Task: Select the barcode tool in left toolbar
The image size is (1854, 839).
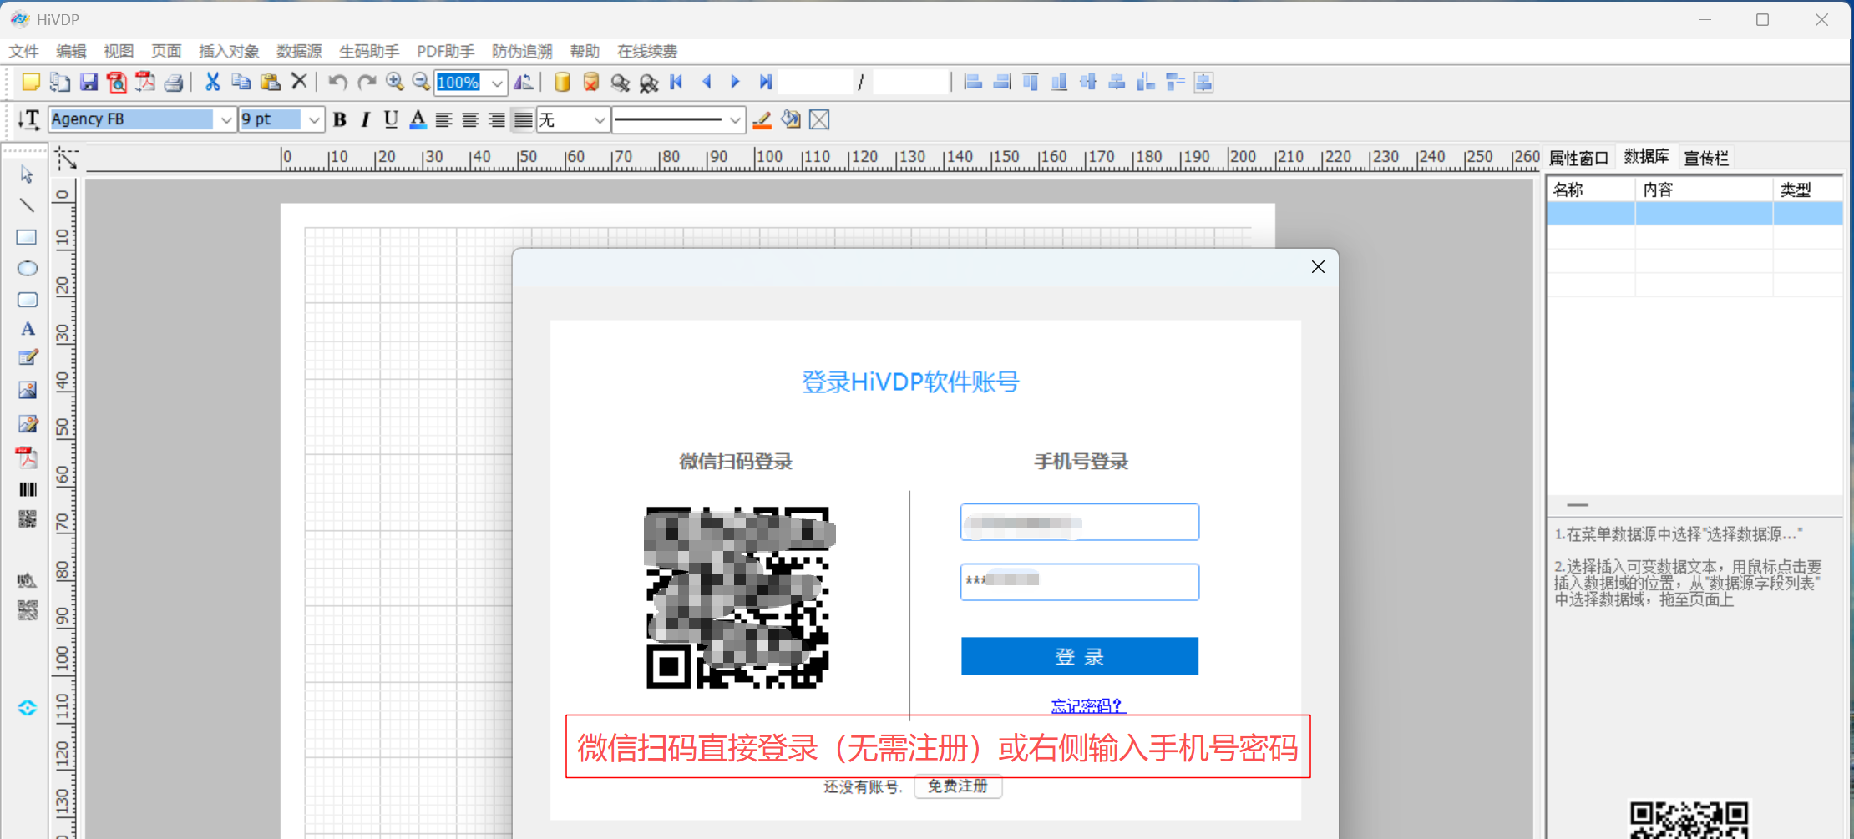Action: [28, 490]
